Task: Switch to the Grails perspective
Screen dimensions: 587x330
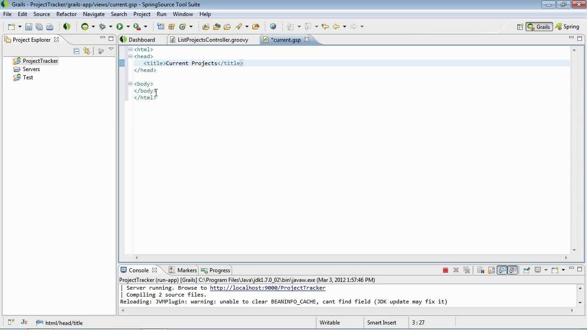Action: click(539, 27)
